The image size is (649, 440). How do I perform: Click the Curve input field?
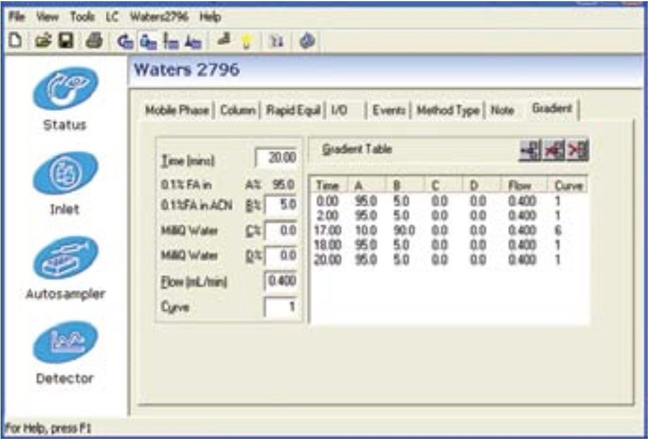click(281, 307)
